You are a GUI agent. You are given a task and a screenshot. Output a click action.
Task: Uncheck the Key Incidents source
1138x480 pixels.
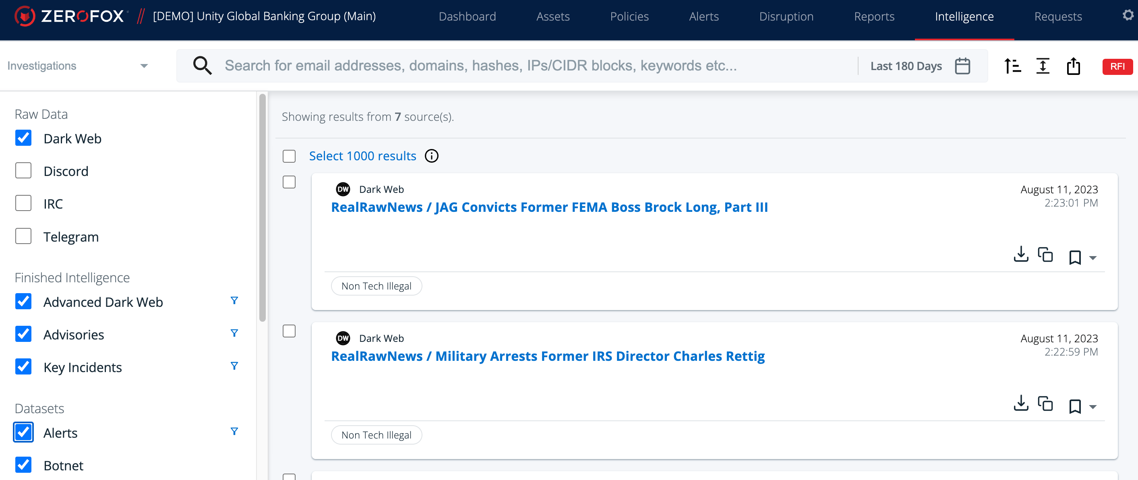point(23,366)
